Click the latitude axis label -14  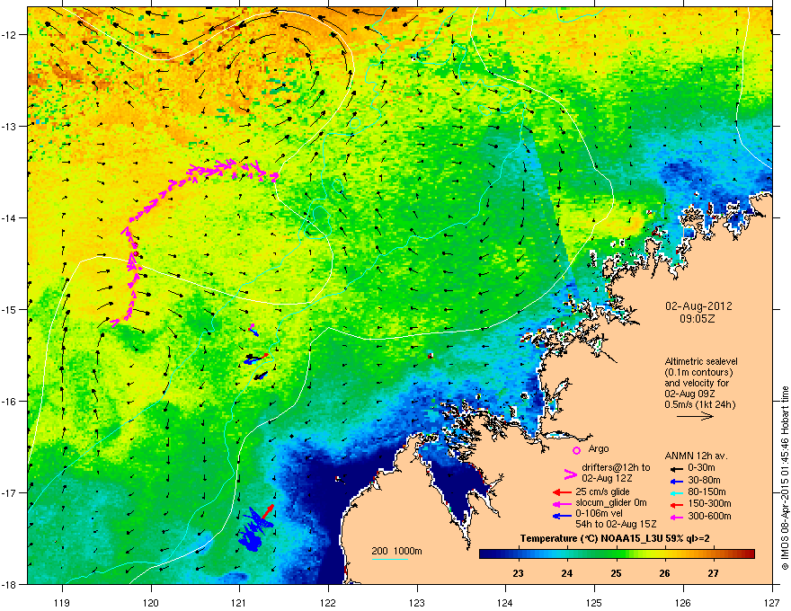click(x=9, y=217)
